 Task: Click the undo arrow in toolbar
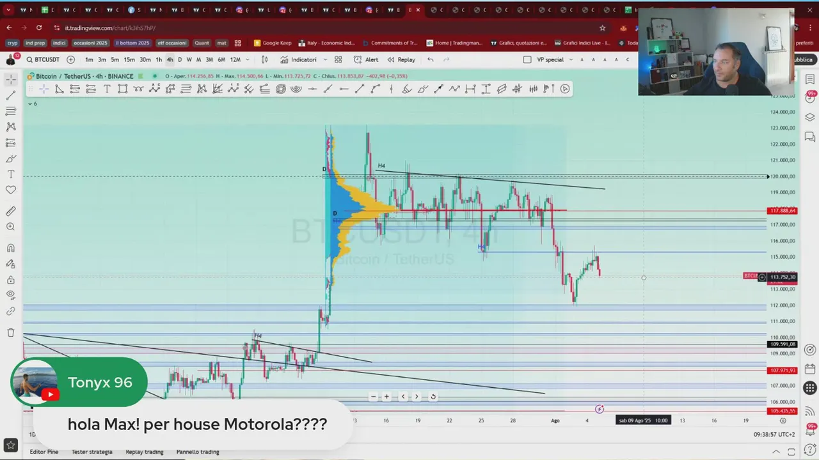431,59
